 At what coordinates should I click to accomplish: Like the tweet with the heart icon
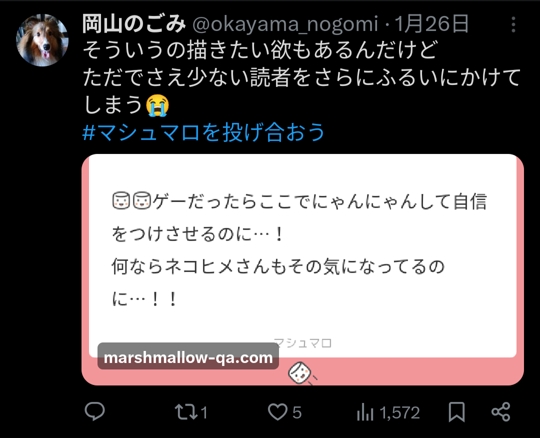[277, 412]
